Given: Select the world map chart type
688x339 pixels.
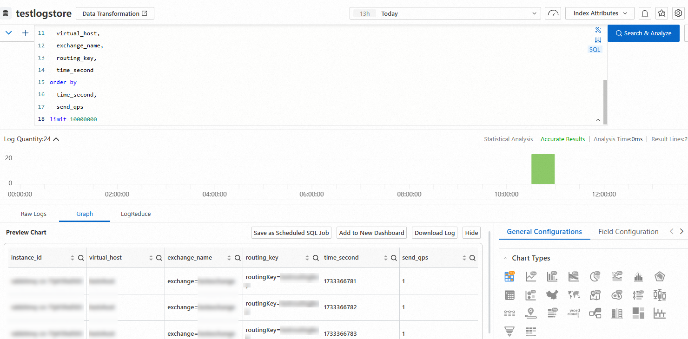Looking at the screenshot, I should 574,295.
